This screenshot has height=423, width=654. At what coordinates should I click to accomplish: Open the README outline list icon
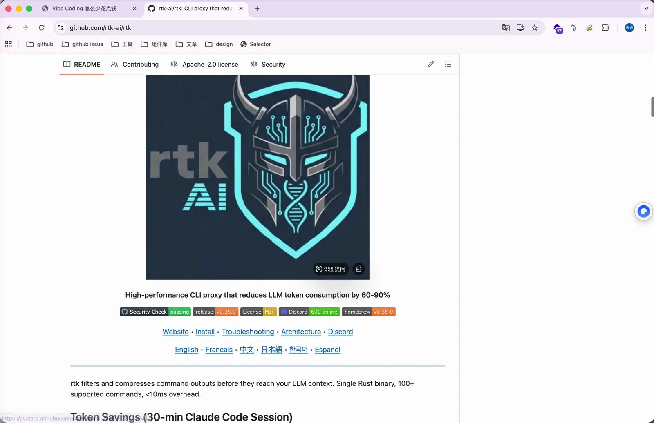448,64
